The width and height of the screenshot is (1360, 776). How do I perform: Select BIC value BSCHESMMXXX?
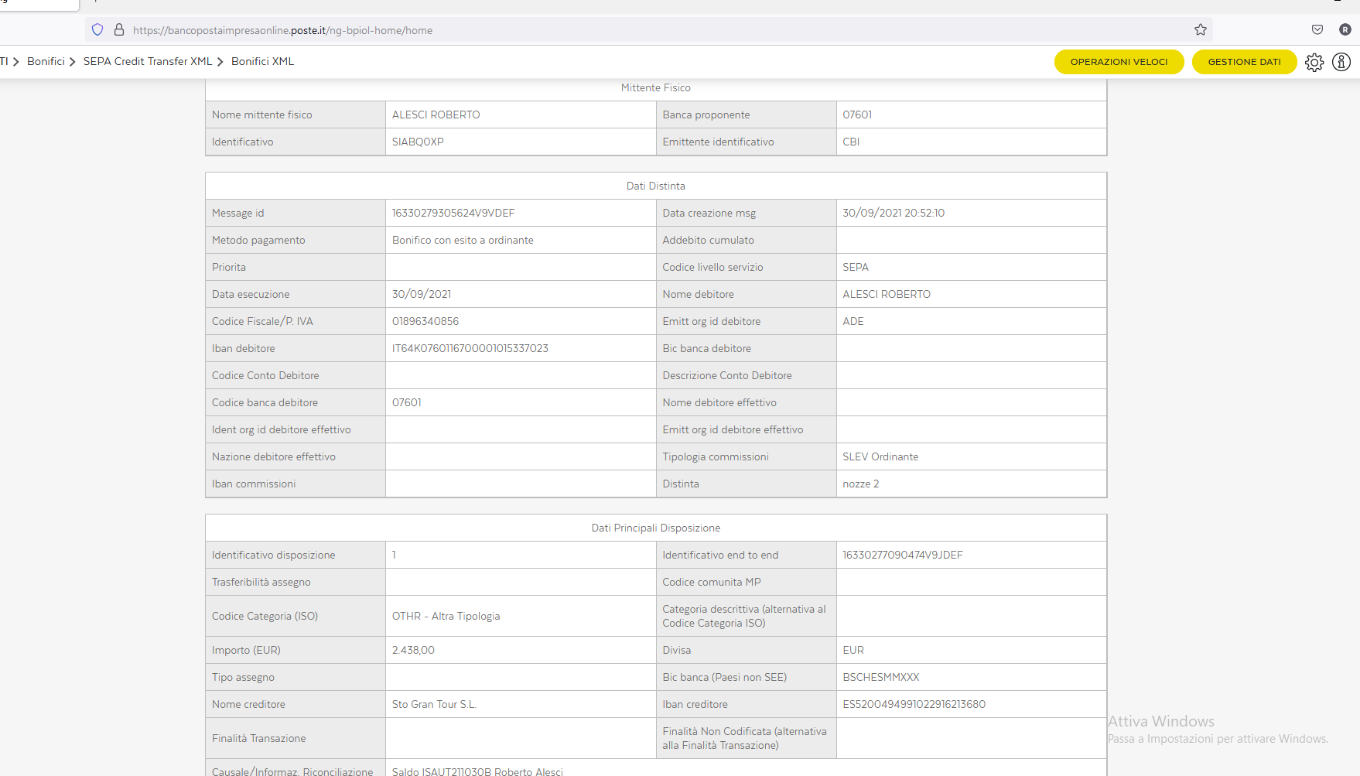click(881, 678)
